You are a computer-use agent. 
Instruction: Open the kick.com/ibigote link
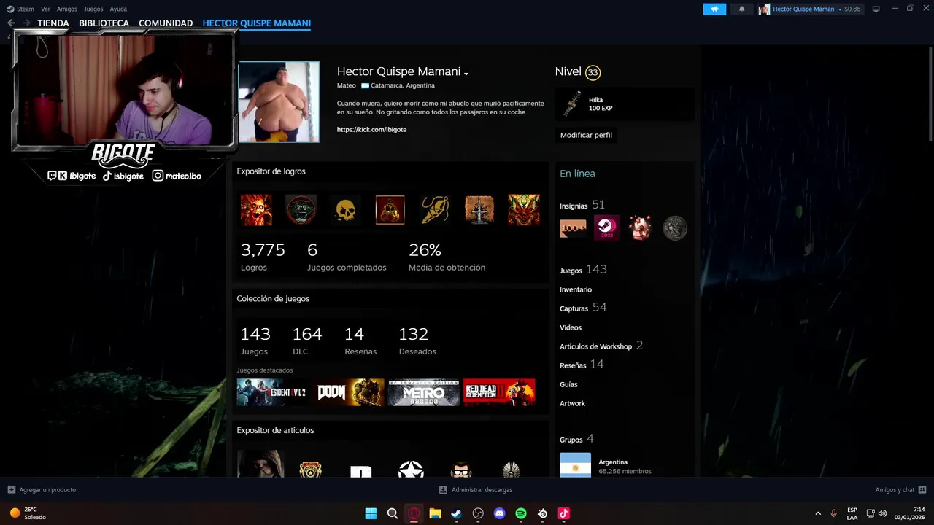(x=371, y=130)
